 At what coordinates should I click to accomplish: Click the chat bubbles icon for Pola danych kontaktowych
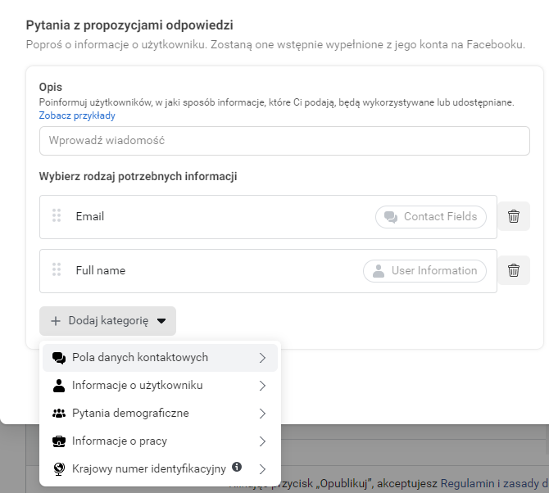tap(58, 358)
